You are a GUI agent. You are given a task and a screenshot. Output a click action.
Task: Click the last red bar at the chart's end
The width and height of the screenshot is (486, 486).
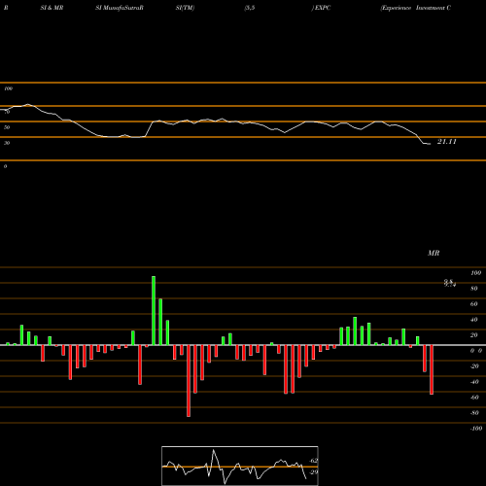[x=432, y=369]
